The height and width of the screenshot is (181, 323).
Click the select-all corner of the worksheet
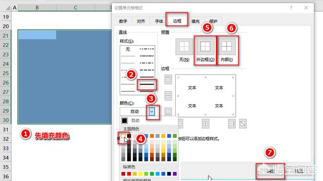pos(8,8)
